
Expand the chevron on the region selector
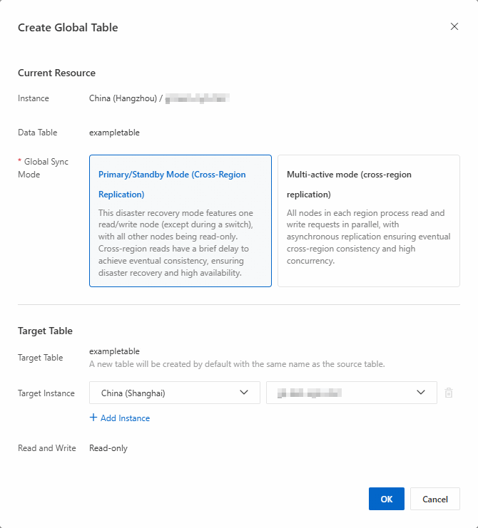pos(245,393)
